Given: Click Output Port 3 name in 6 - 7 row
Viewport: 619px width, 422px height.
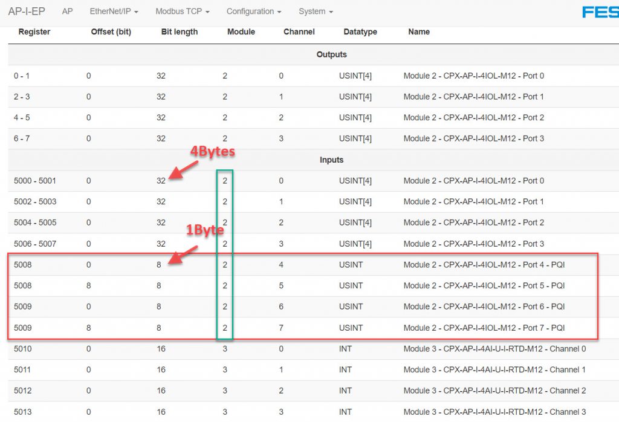Looking at the screenshot, I should click(474, 138).
